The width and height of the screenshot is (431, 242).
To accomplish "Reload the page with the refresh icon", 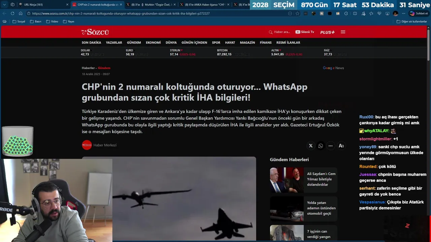I will 12,13.
